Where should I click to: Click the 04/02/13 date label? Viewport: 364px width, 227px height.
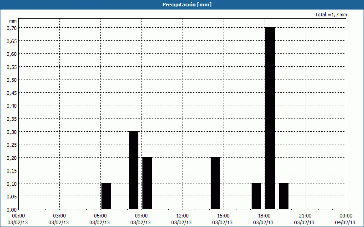click(345, 222)
